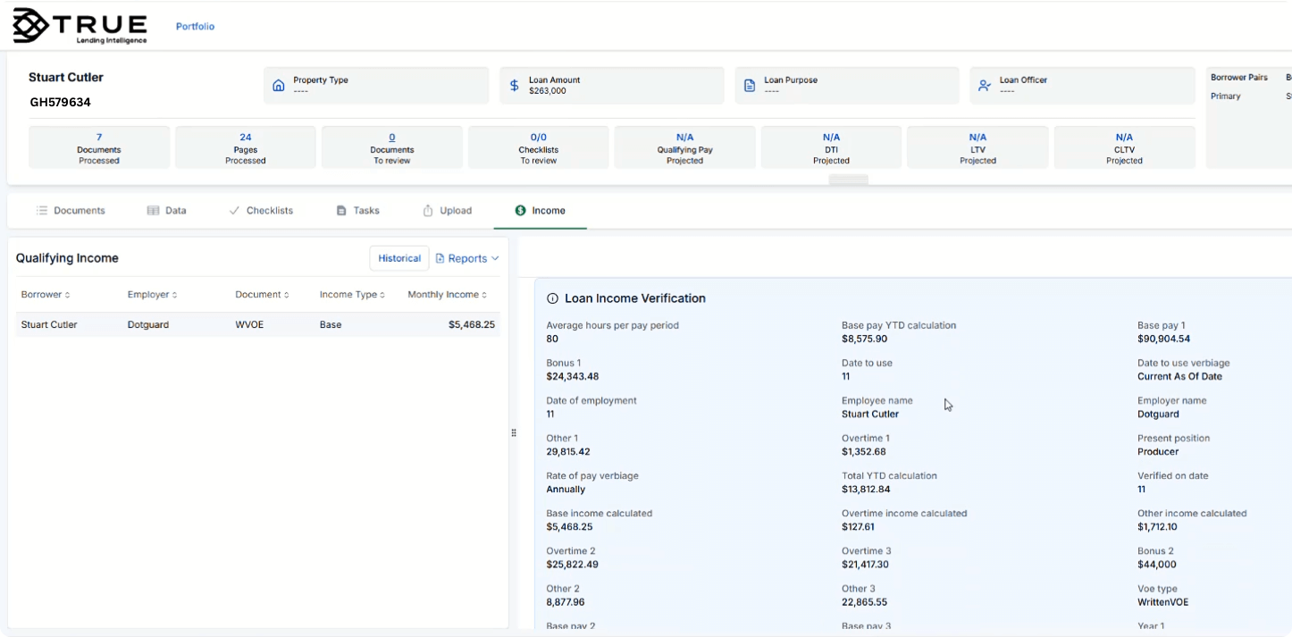
Task: Toggle sorting on the Borrower column
Action: coord(69,294)
